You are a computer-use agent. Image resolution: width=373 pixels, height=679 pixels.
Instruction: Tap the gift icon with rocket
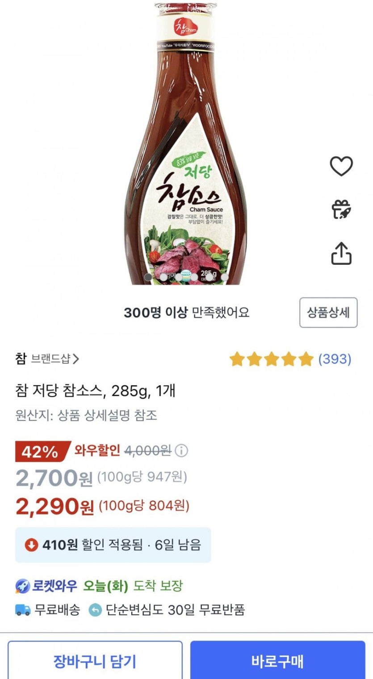(x=341, y=209)
